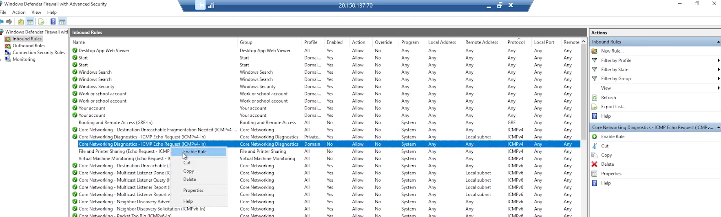
Task: Choose Properties from the context menu
Action: (199, 190)
